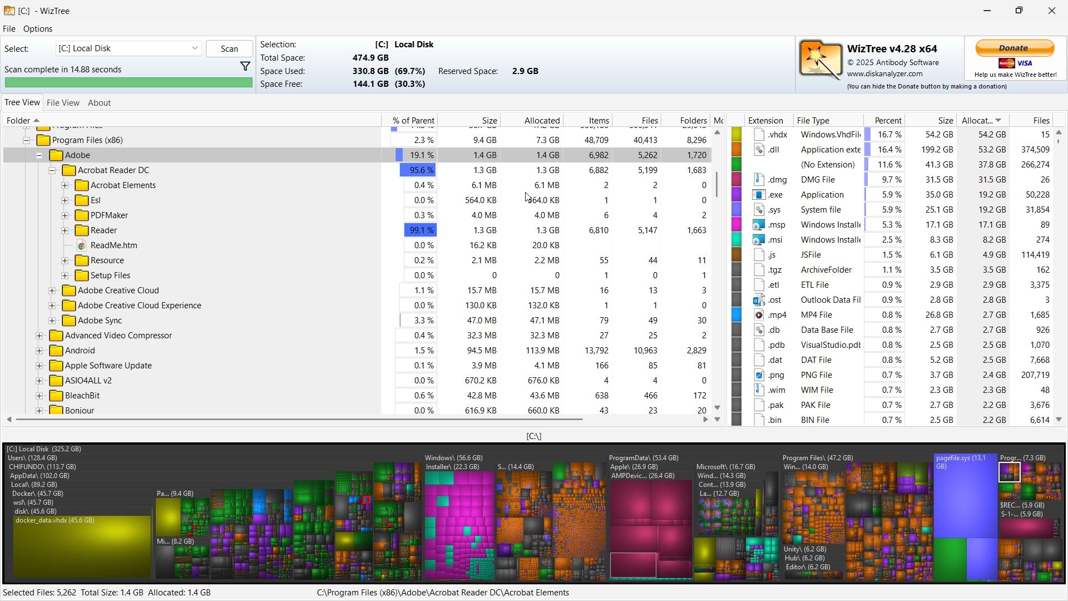Click the .msi installer icon

pyautogui.click(x=759, y=240)
